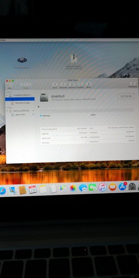Open the App Store from the Dock

coord(123,186)
